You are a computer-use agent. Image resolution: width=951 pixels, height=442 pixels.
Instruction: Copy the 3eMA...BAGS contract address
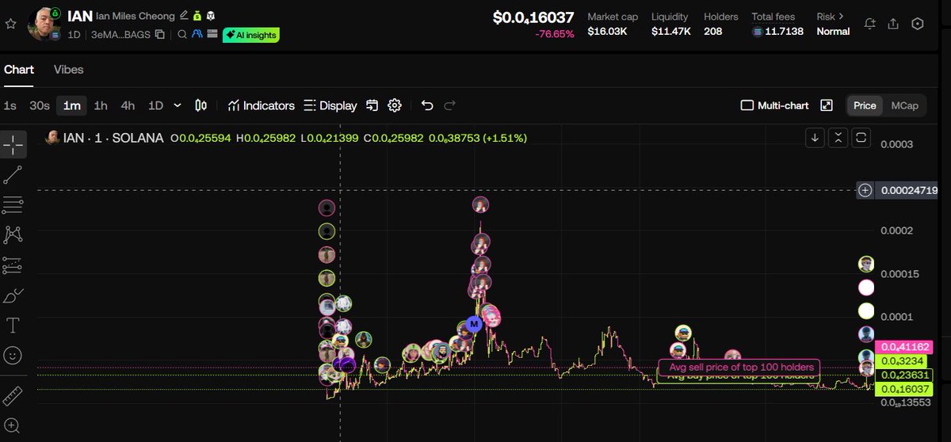point(160,35)
